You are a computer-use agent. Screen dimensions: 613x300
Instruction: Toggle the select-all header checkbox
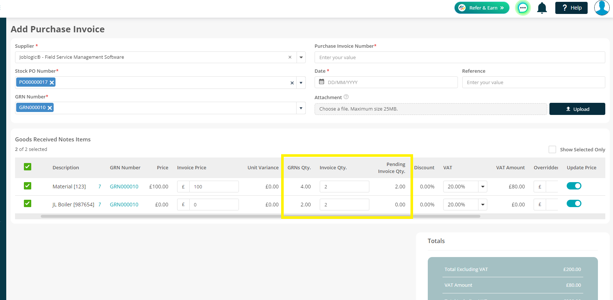(x=28, y=167)
